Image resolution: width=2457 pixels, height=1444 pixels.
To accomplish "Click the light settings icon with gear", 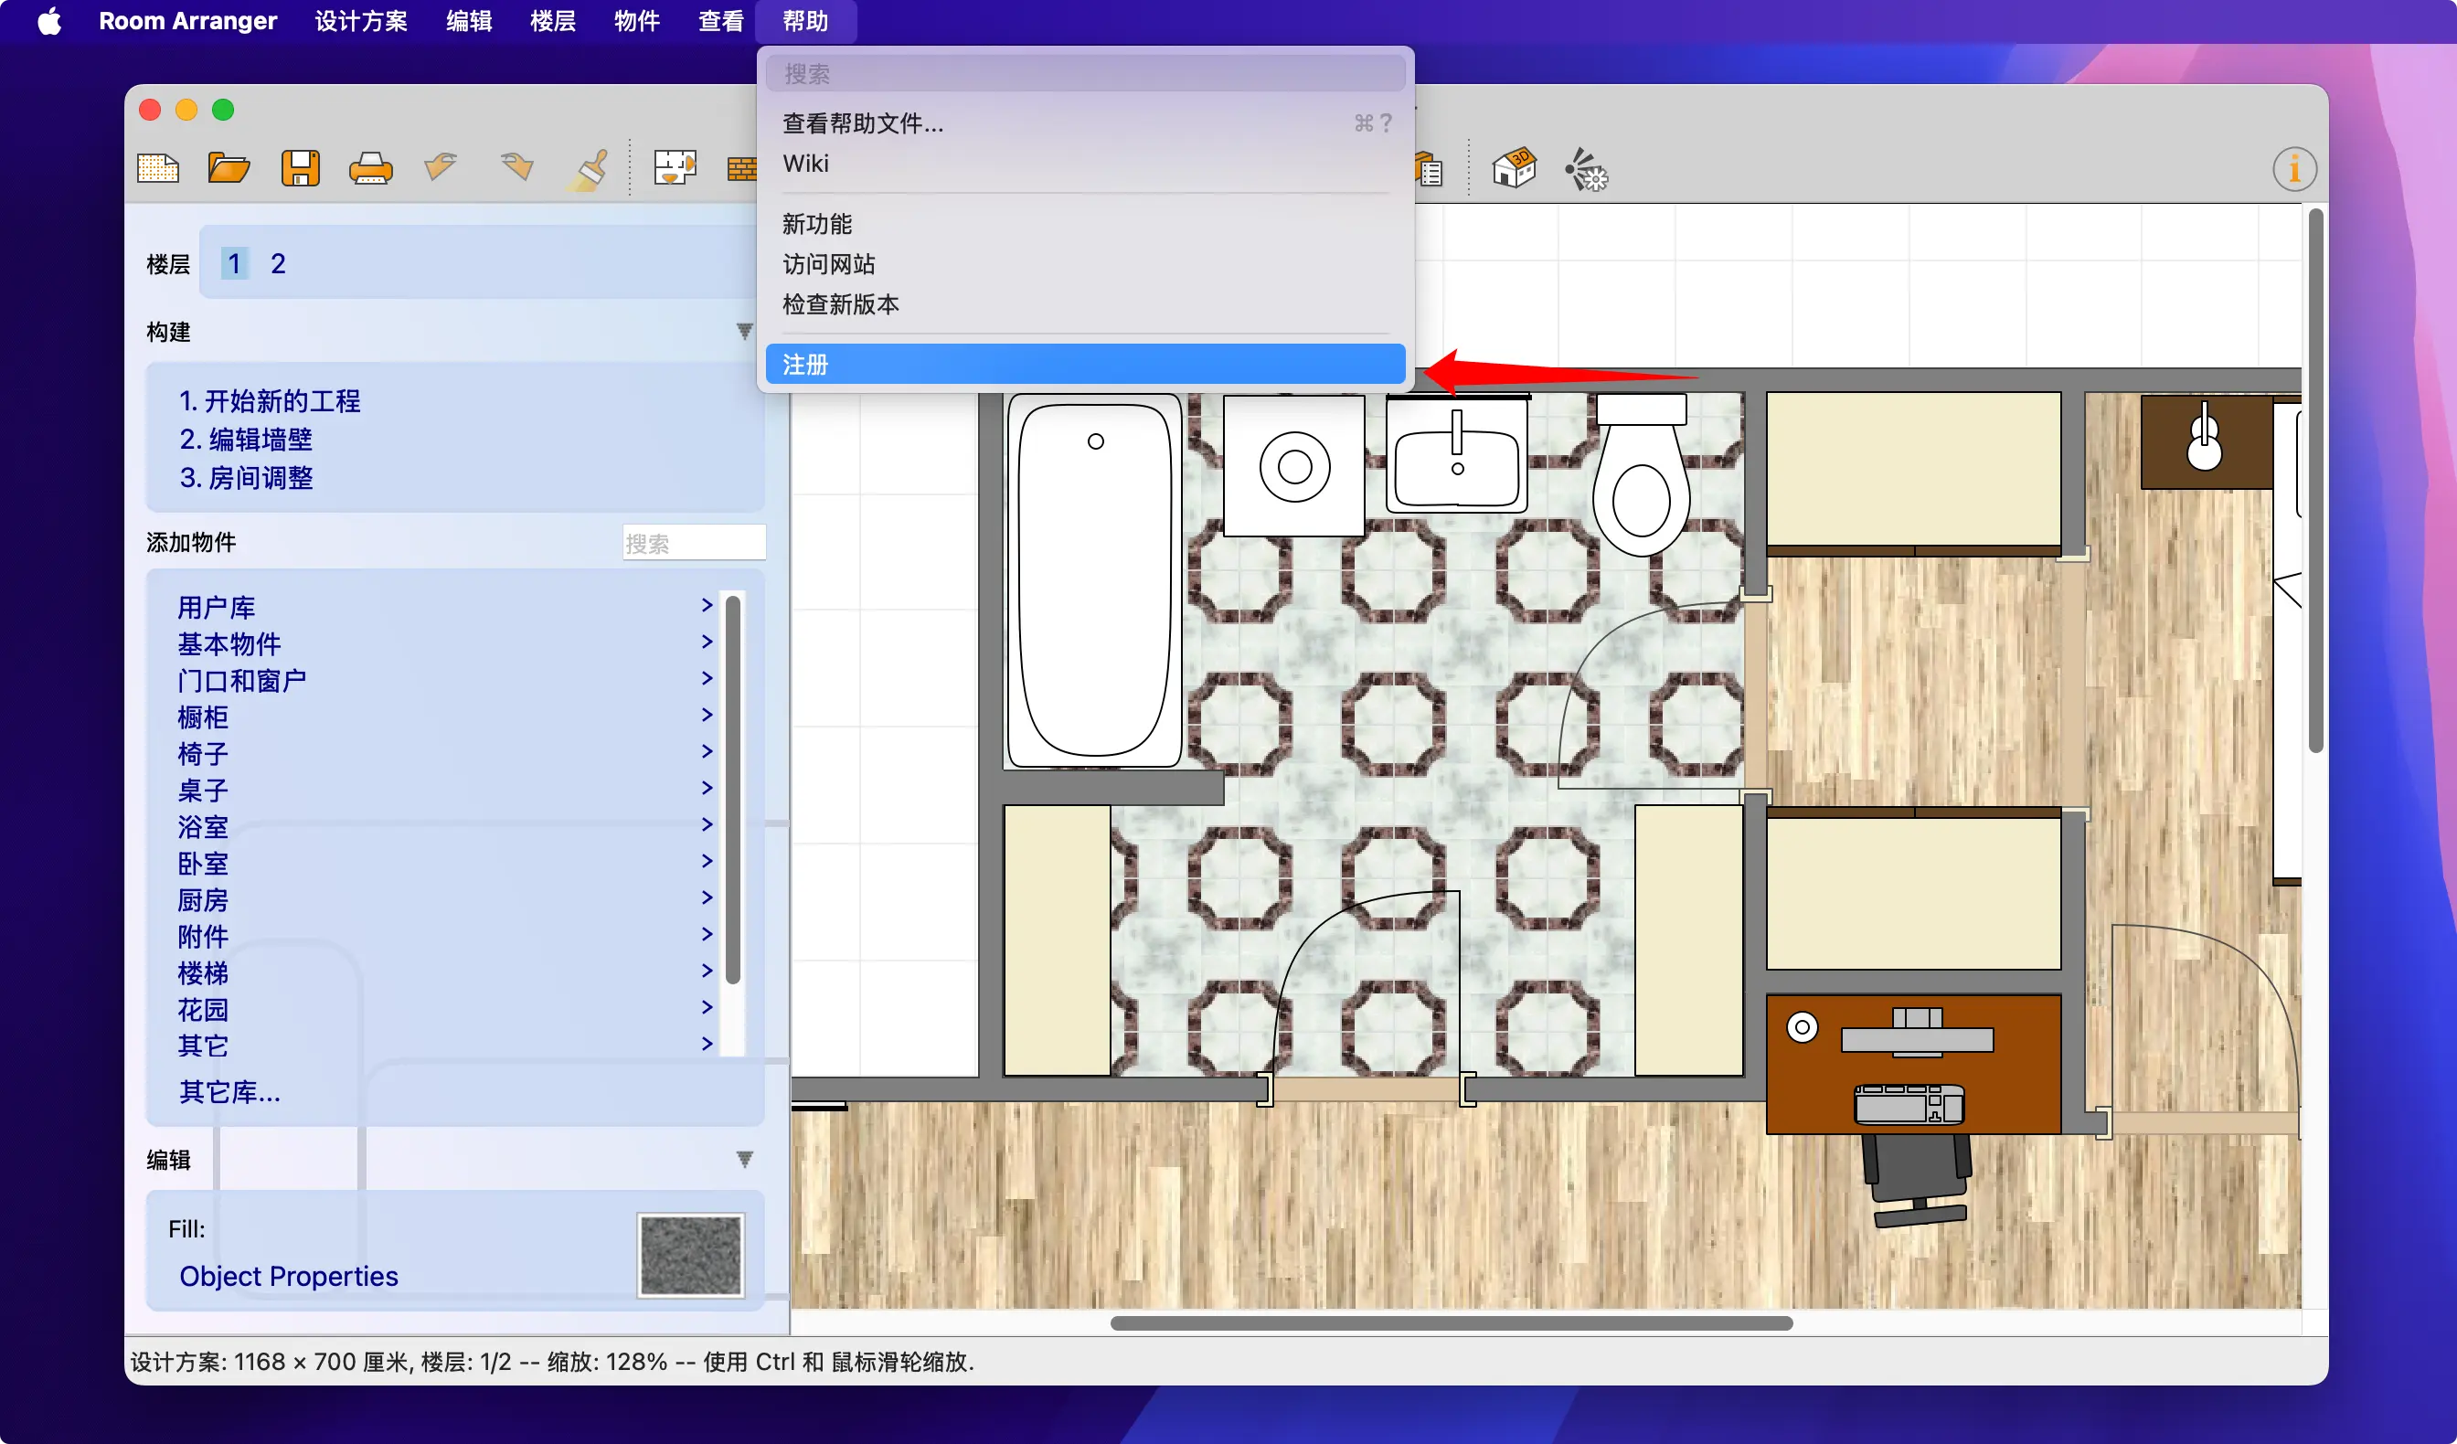I will tap(1586, 171).
